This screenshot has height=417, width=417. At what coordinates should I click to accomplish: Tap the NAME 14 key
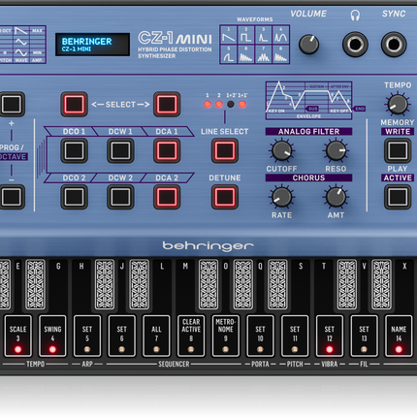(399, 337)
